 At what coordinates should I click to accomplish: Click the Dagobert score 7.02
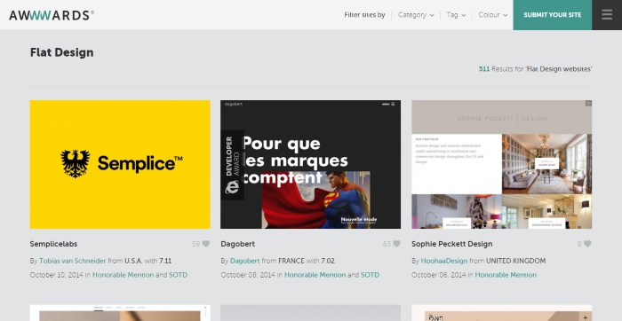click(x=328, y=261)
